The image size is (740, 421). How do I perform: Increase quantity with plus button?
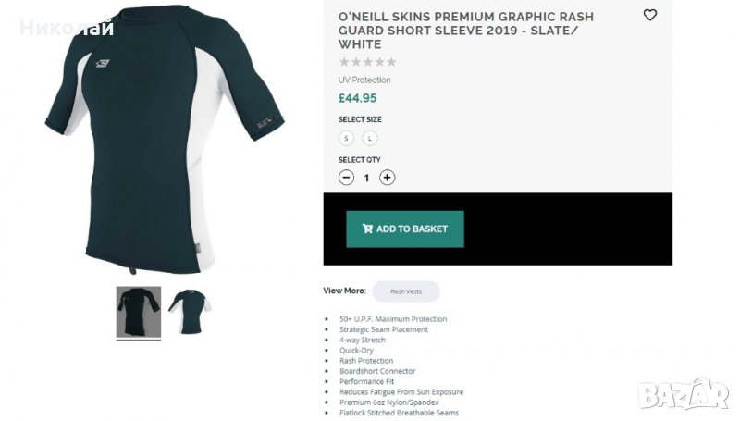point(388,178)
